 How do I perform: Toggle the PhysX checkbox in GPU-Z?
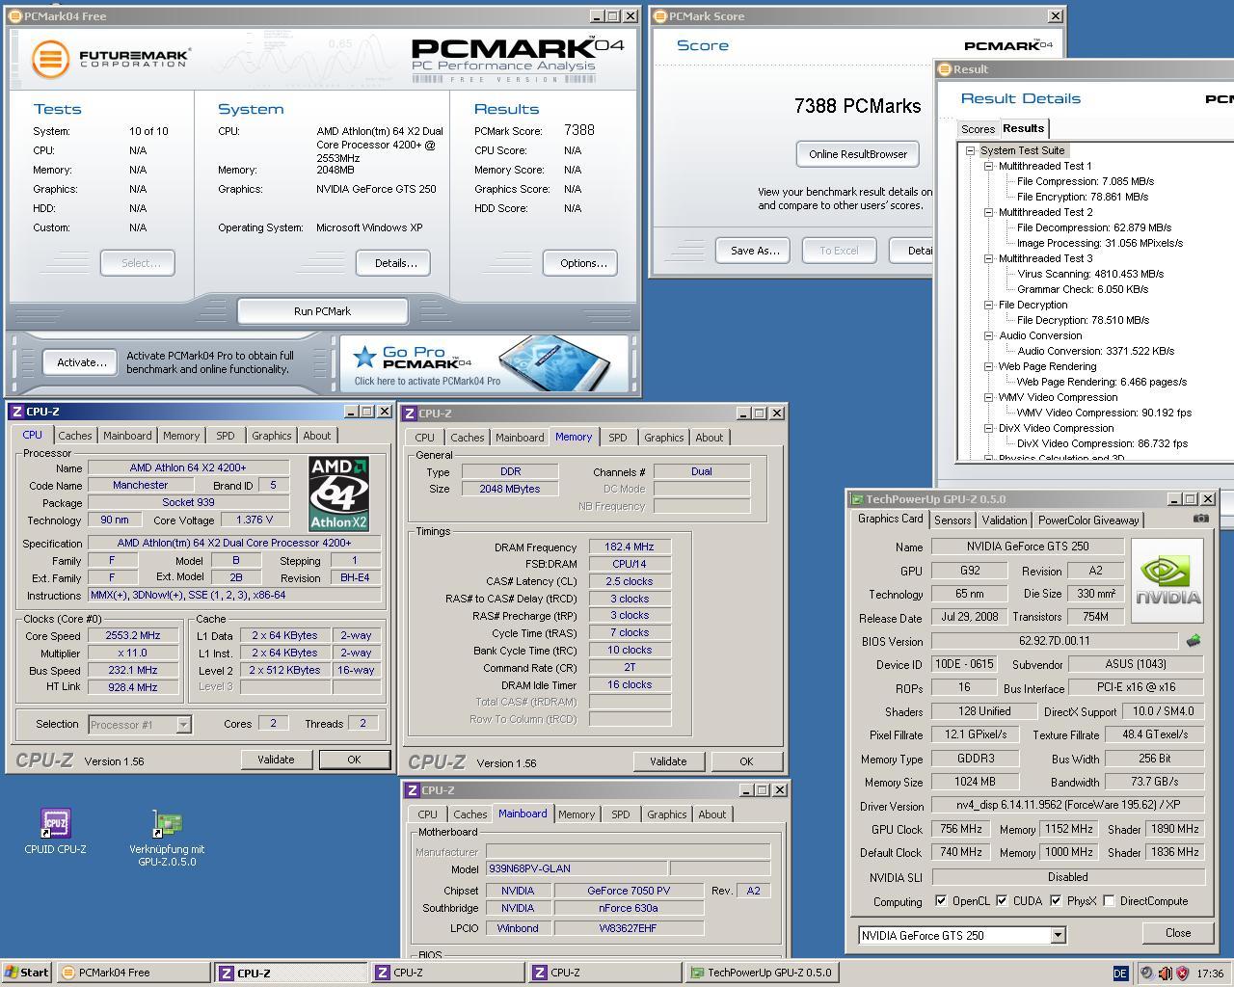[1056, 901]
